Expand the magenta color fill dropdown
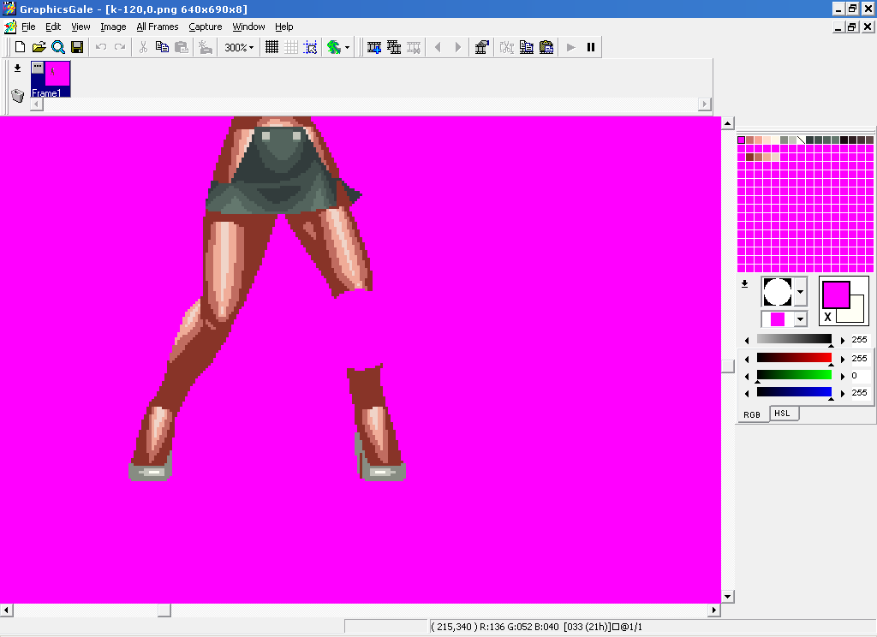 [x=800, y=319]
